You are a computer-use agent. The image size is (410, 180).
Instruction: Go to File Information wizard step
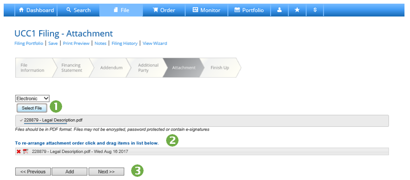(x=34, y=68)
